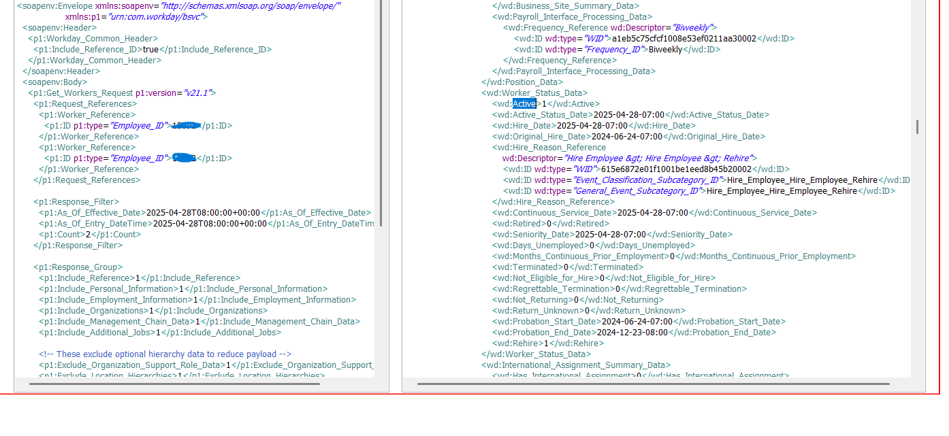This screenshot has height=436, width=949.
Task: Select the opening p1:Response_Filter tag
Action: tap(76, 201)
